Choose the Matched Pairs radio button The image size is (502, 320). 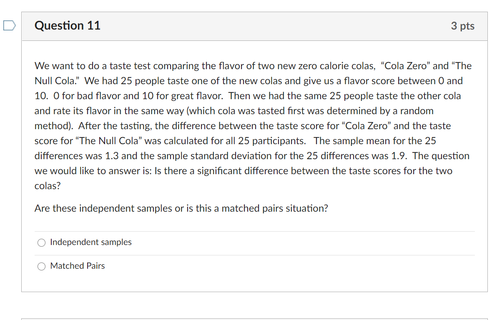click(41, 266)
